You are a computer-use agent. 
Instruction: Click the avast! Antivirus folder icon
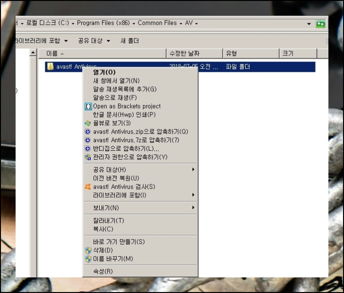click(51, 66)
